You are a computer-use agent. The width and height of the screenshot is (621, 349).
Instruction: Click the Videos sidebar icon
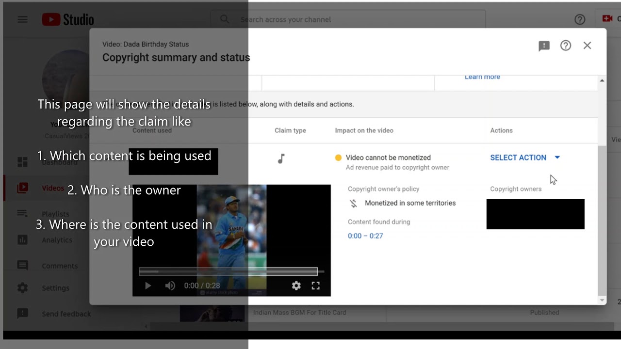[x=22, y=188]
